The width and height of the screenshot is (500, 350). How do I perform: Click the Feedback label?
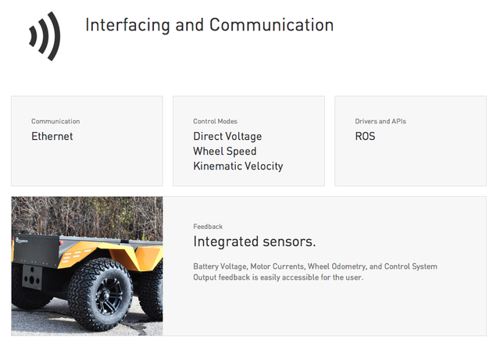(x=208, y=227)
